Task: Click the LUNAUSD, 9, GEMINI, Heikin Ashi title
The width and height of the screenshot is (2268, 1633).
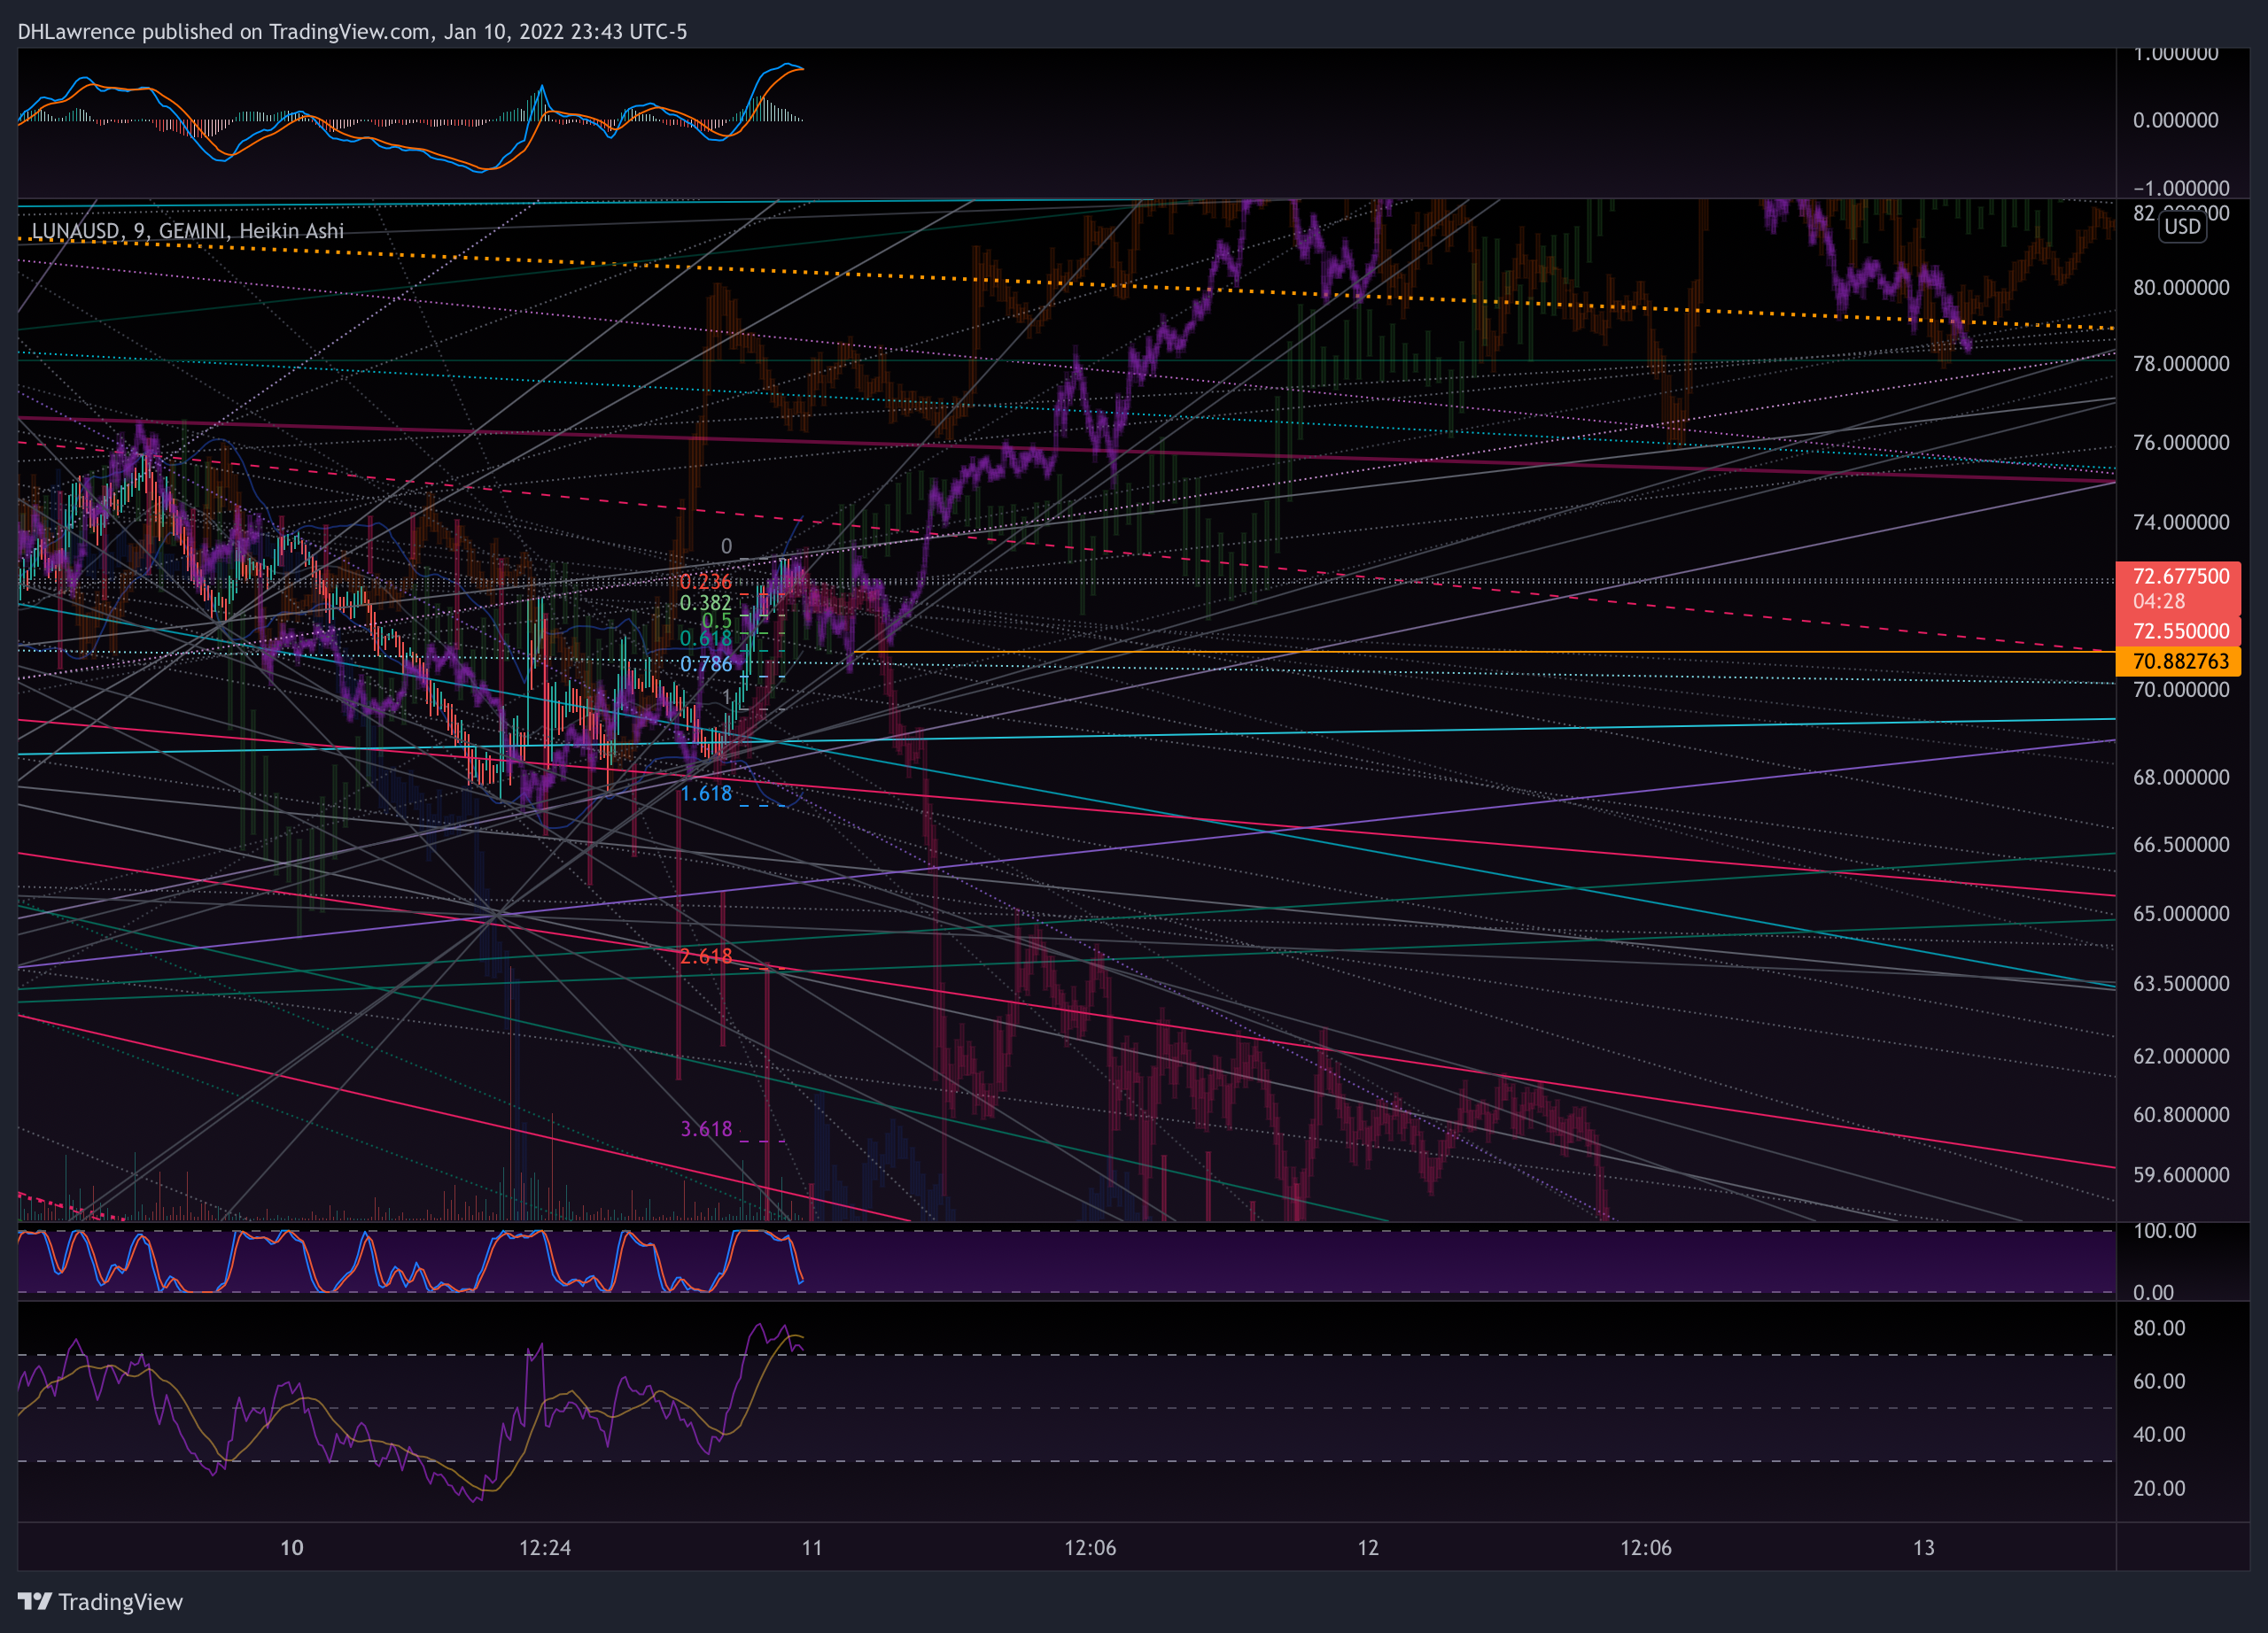Action: pyautogui.click(x=187, y=231)
